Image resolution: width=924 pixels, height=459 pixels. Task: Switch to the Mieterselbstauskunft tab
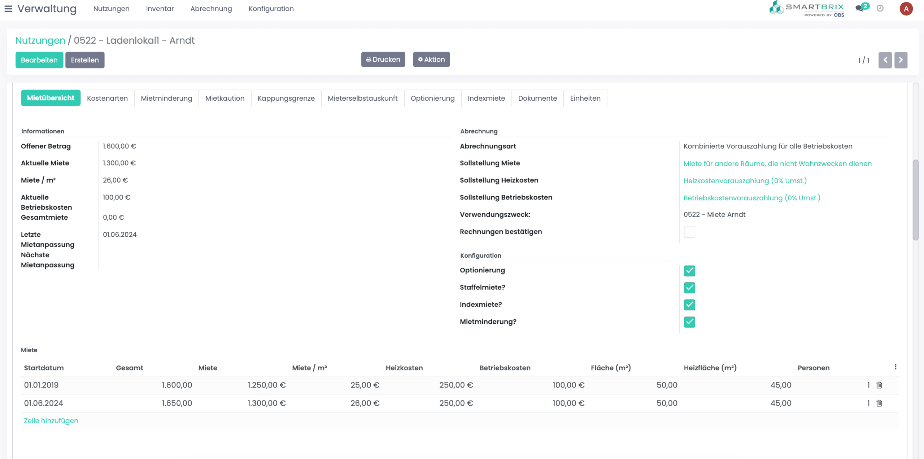(362, 98)
